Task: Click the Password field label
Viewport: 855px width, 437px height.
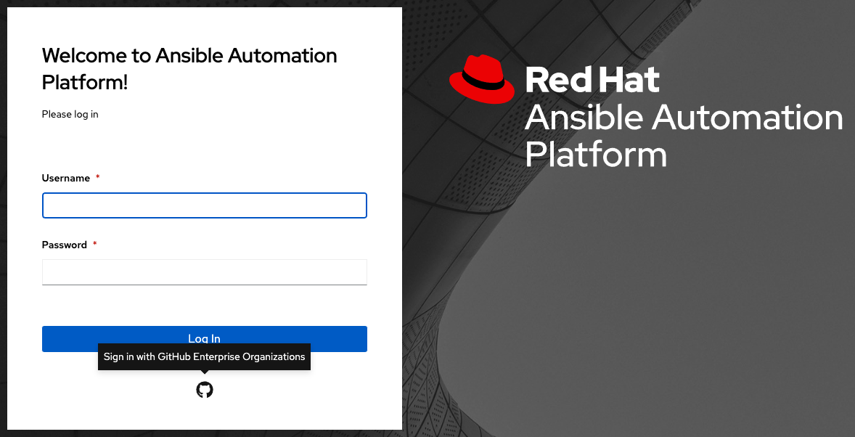Action: [65, 245]
